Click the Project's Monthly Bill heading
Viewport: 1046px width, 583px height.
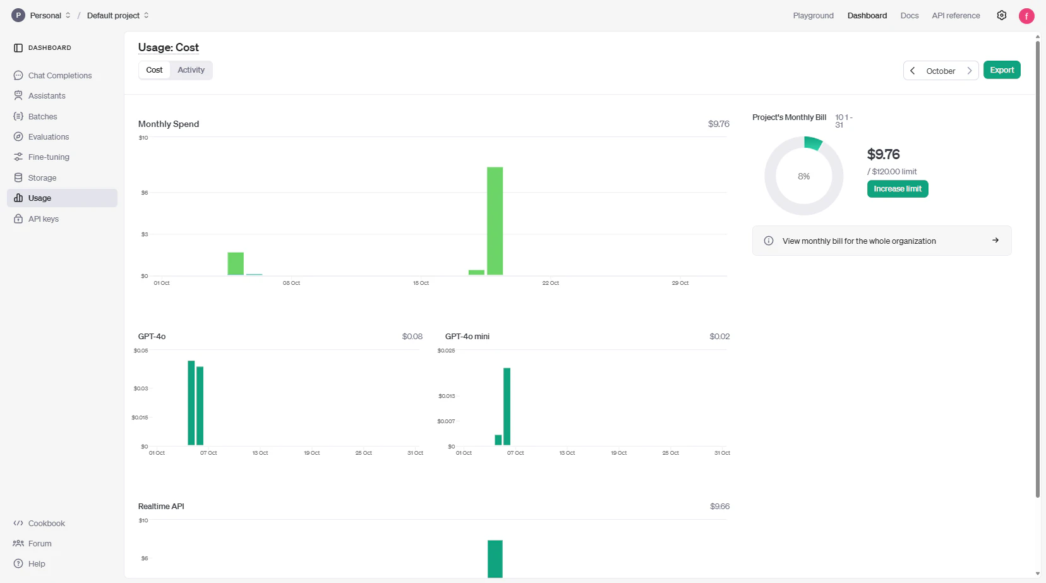[790, 117]
